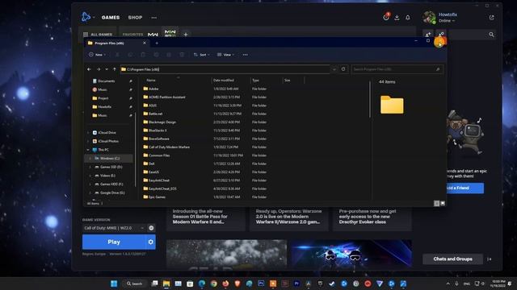The height and width of the screenshot is (290, 517).
Task: Click the File Explorer address bar
Action: click(225, 69)
